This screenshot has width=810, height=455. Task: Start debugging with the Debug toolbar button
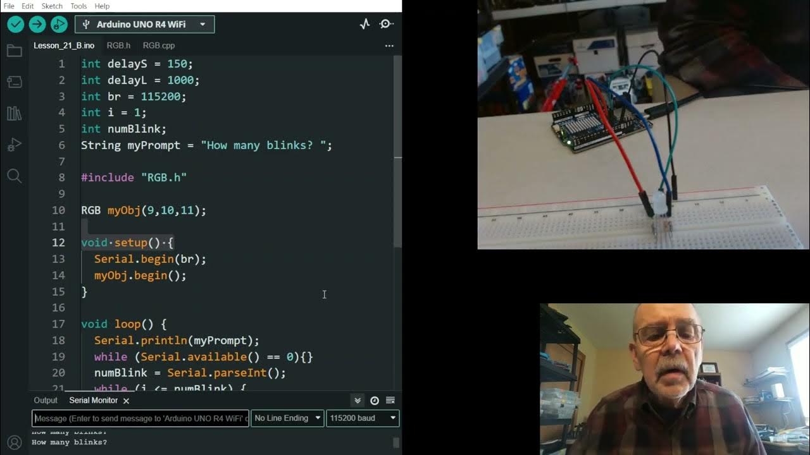pyautogui.click(x=59, y=24)
